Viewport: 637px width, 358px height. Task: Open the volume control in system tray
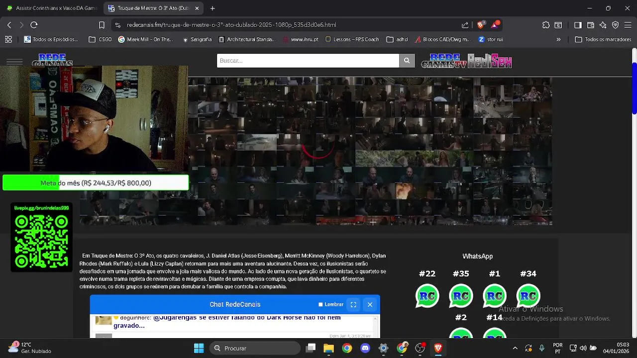tap(583, 348)
